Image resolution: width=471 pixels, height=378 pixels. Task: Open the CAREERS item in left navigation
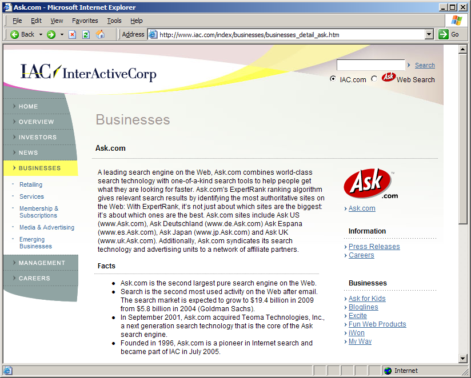point(34,279)
